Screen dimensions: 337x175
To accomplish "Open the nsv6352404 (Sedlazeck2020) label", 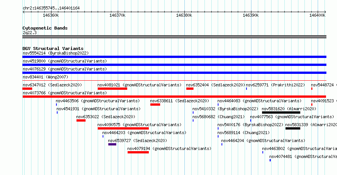I will click(215, 85).
